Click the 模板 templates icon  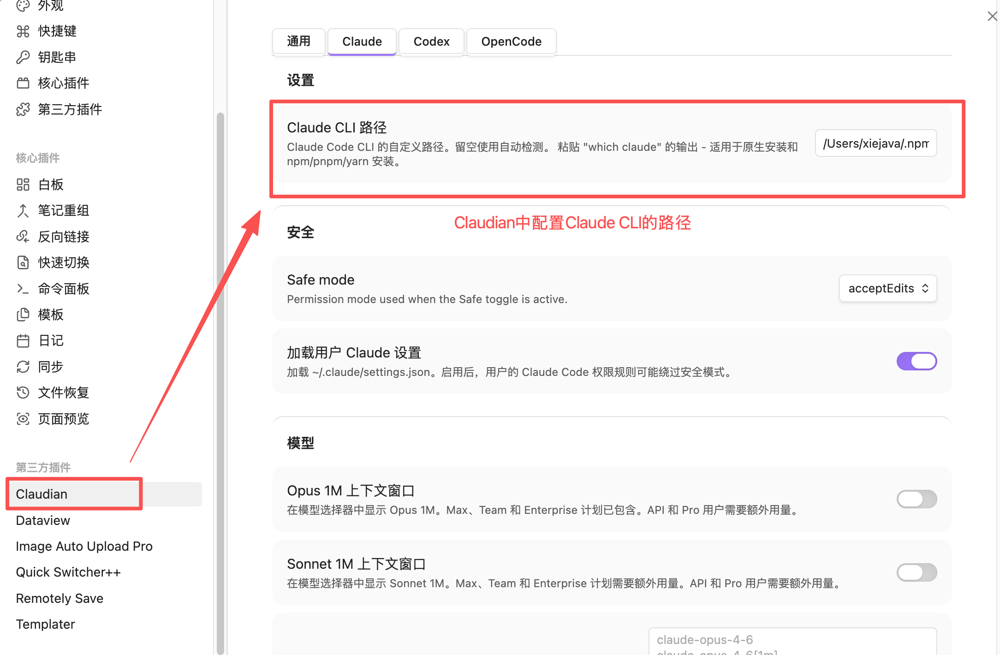point(23,315)
